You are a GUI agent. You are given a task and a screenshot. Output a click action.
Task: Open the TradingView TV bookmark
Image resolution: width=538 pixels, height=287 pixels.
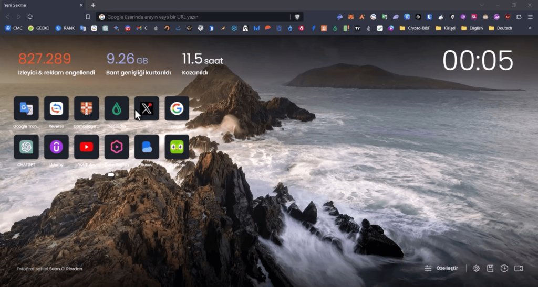357,28
